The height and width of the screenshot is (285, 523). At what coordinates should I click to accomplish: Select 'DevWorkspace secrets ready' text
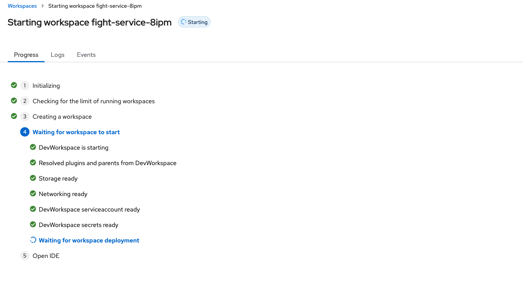click(78, 225)
